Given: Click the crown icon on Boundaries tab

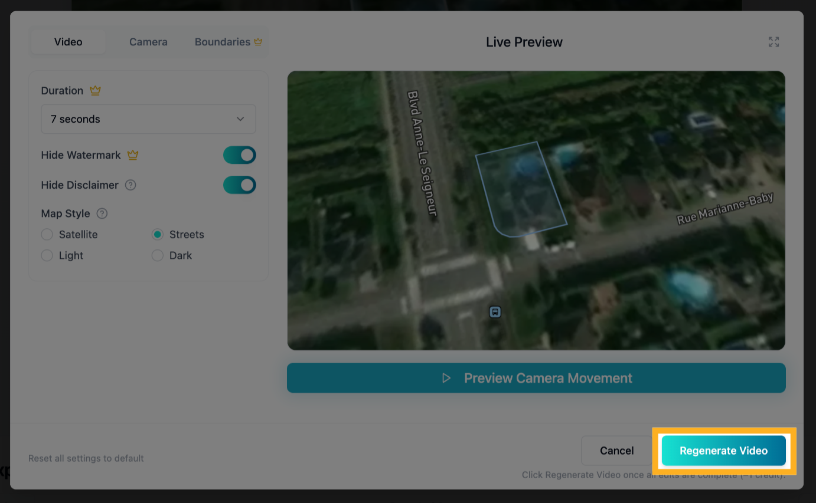Looking at the screenshot, I should point(258,42).
